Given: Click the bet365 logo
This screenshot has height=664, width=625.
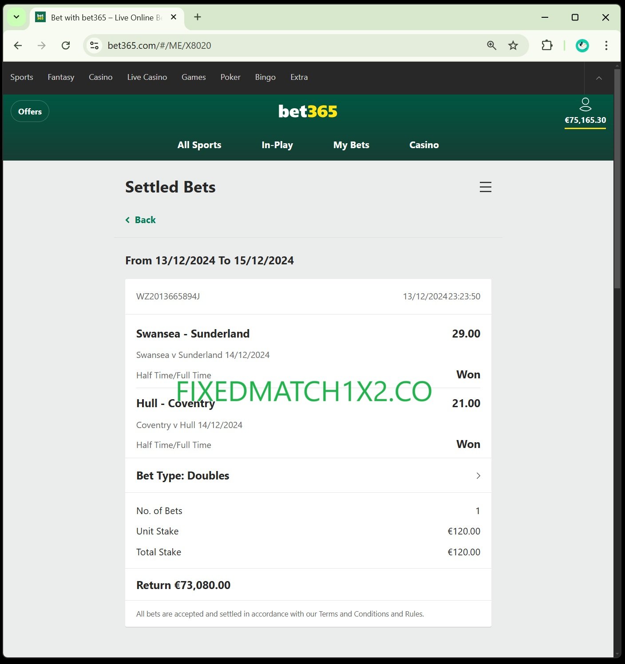Looking at the screenshot, I should 308,111.
